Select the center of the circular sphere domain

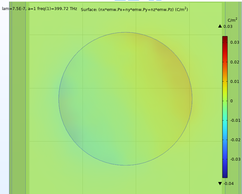click(125, 99)
